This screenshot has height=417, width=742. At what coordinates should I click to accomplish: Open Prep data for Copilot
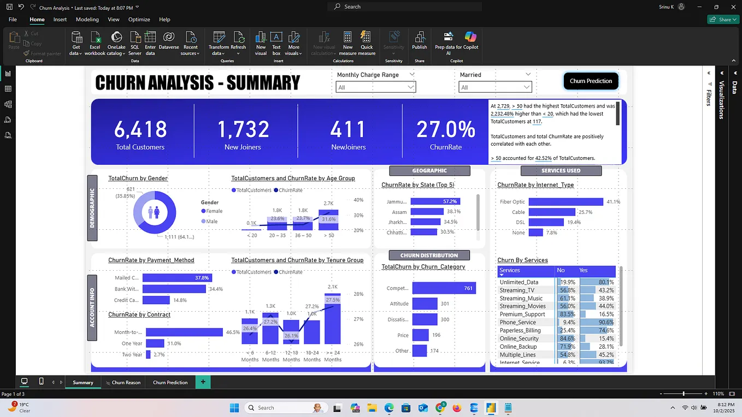pos(447,44)
